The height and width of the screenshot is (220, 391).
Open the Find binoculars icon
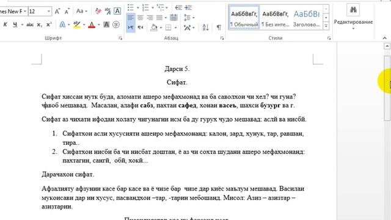(353, 10)
